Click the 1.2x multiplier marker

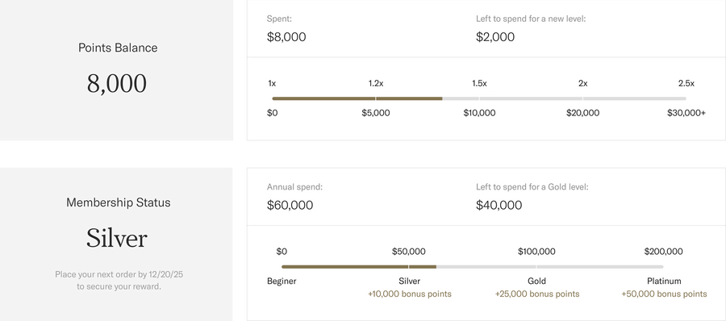pyautogui.click(x=375, y=84)
